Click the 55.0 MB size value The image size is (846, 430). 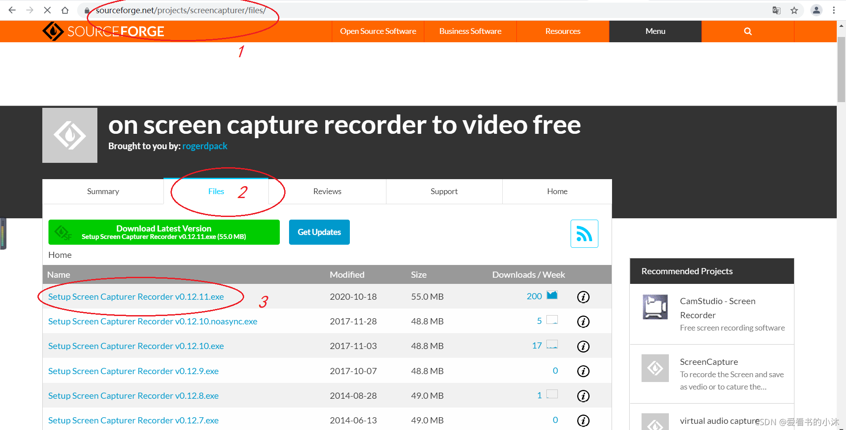coord(427,297)
